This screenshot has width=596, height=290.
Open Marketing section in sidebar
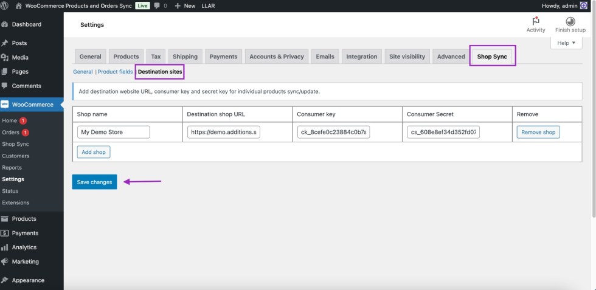click(25, 261)
